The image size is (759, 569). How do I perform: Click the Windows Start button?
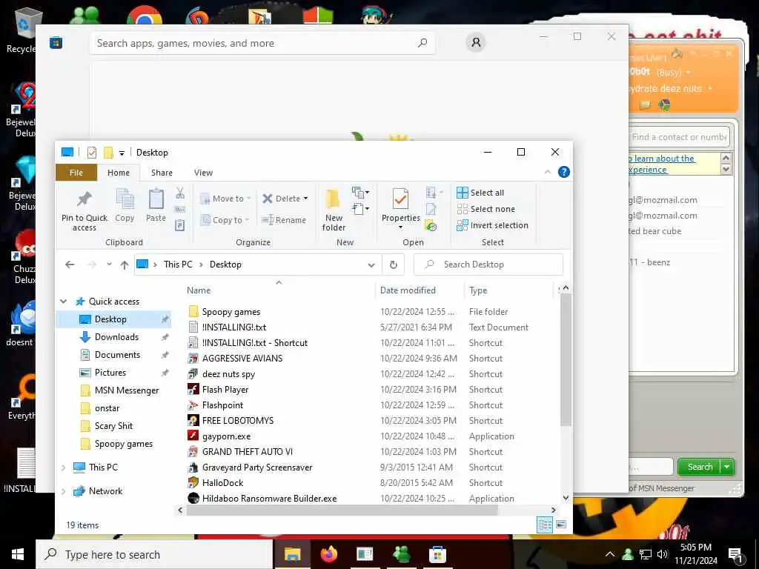[18, 554]
